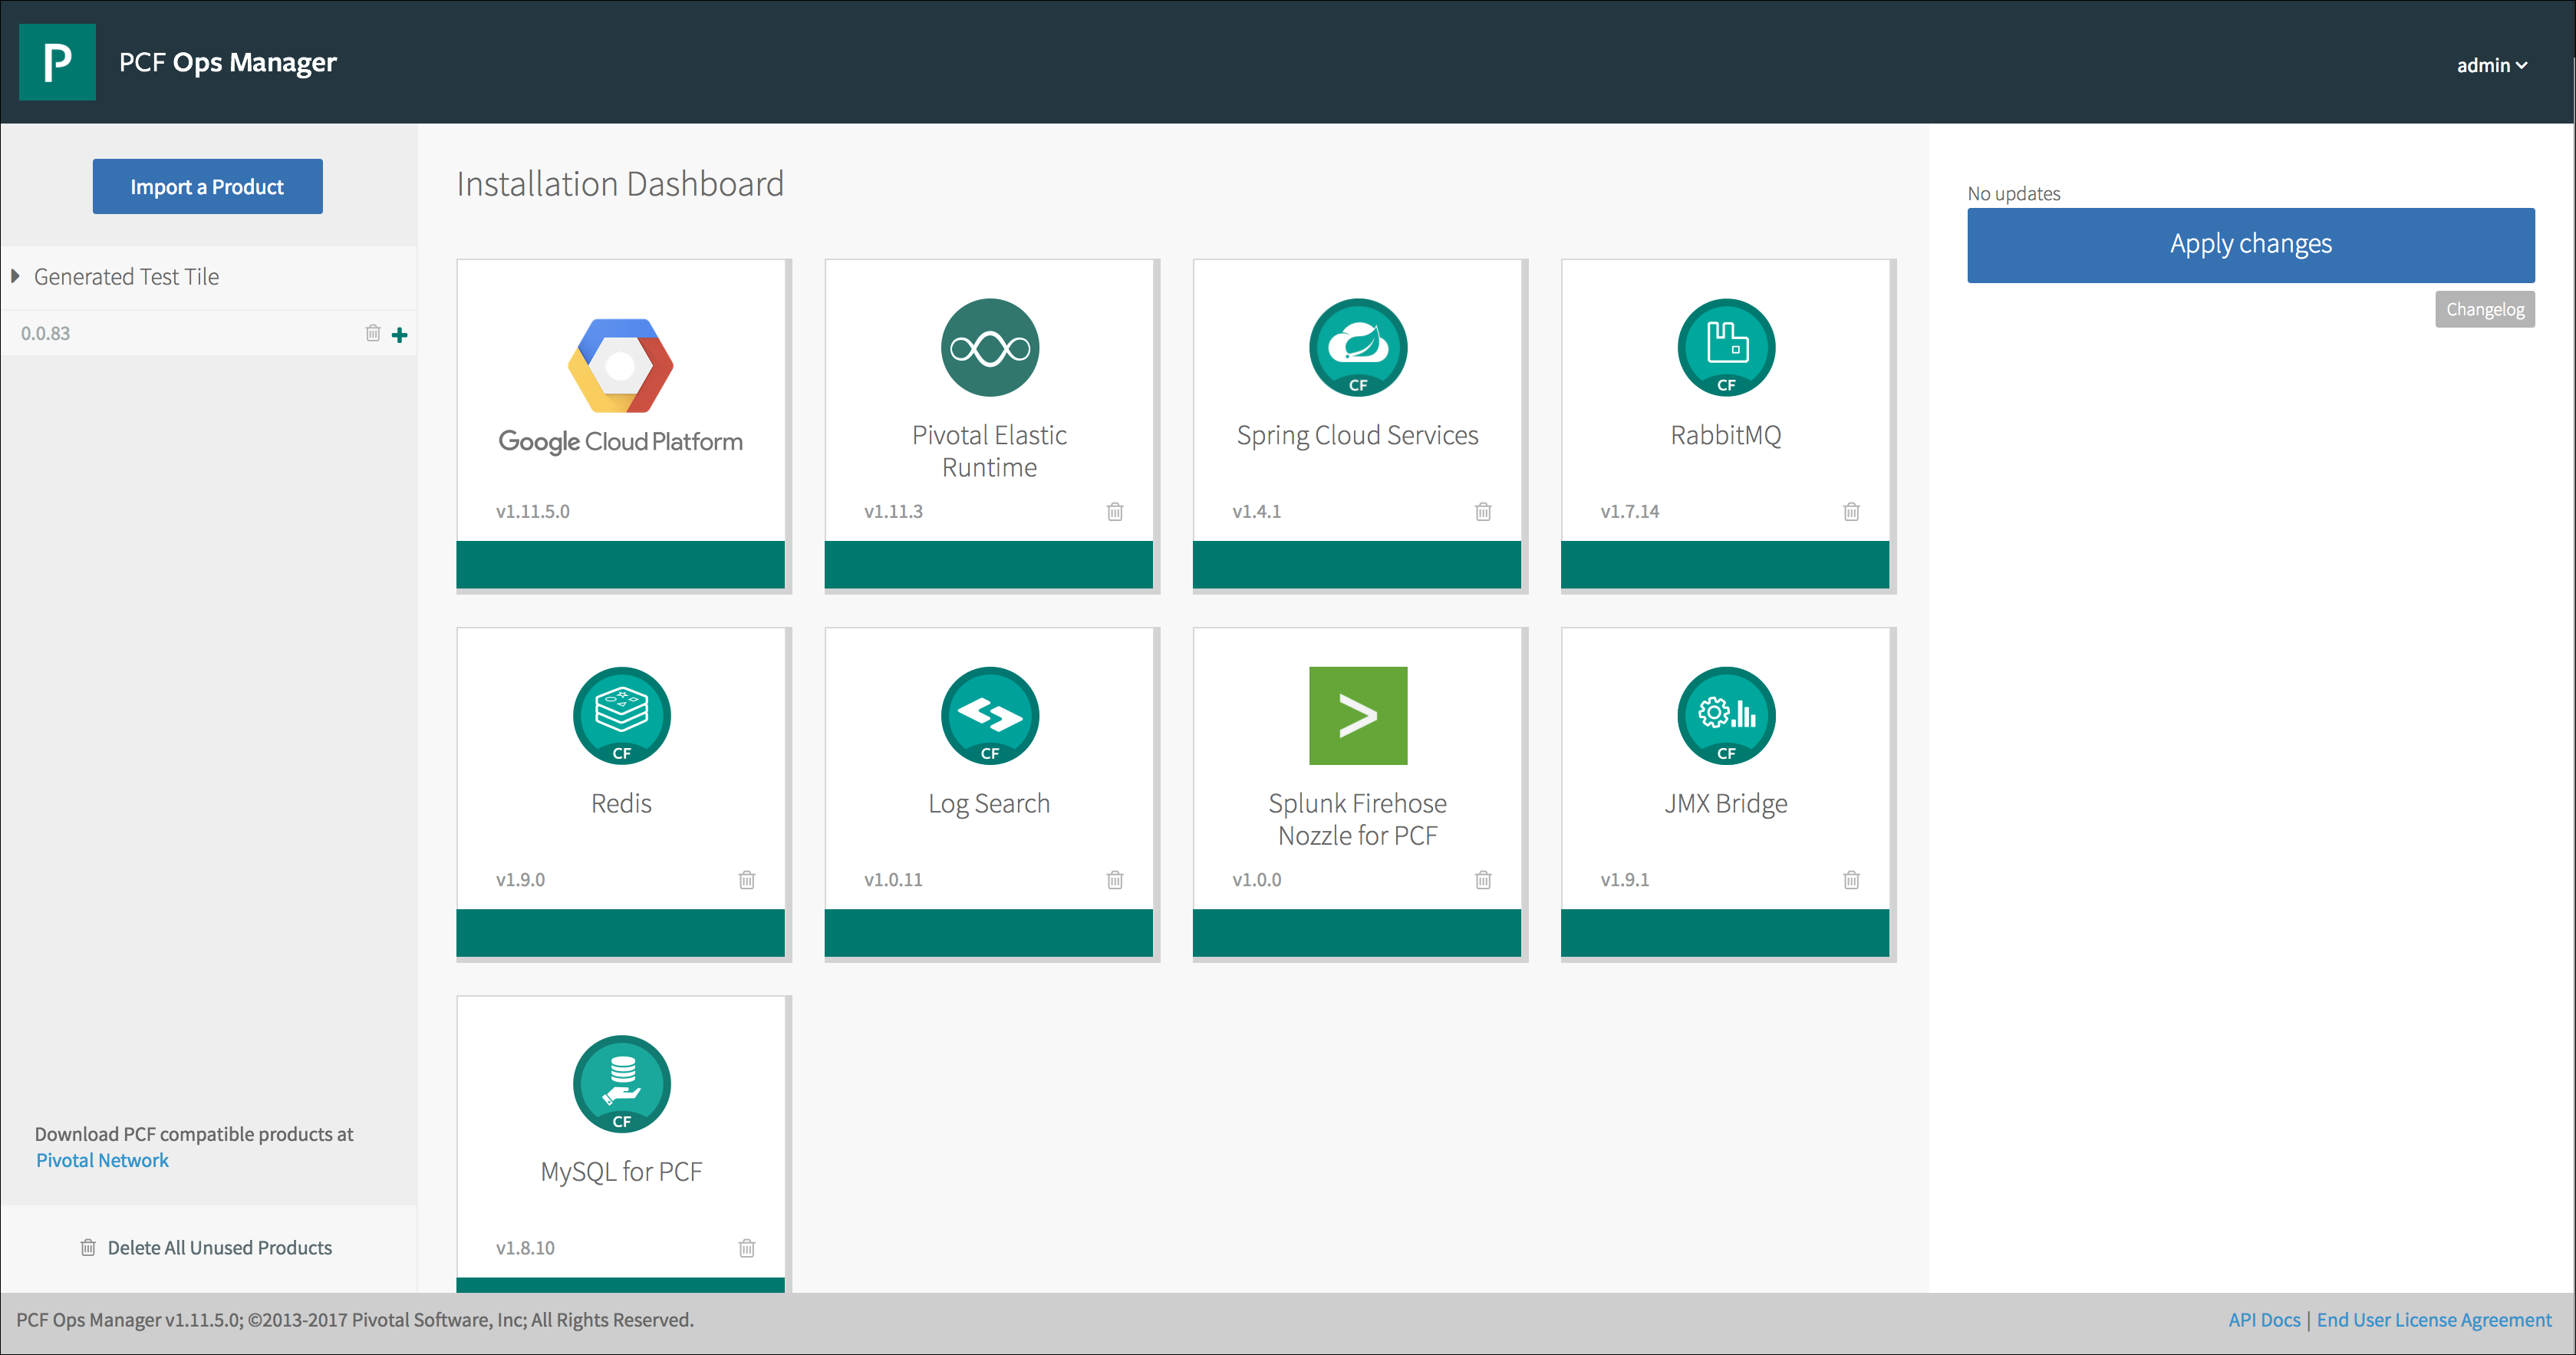Image resolution: width=2576 pixels, height=1355 pixels.
Task: Open the Changelog
Action: pos(2485,308)
